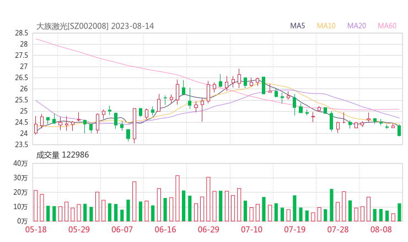Click the 06-29 date label
The height and width of the screenshot is (242, 408).
coord(208,229)
